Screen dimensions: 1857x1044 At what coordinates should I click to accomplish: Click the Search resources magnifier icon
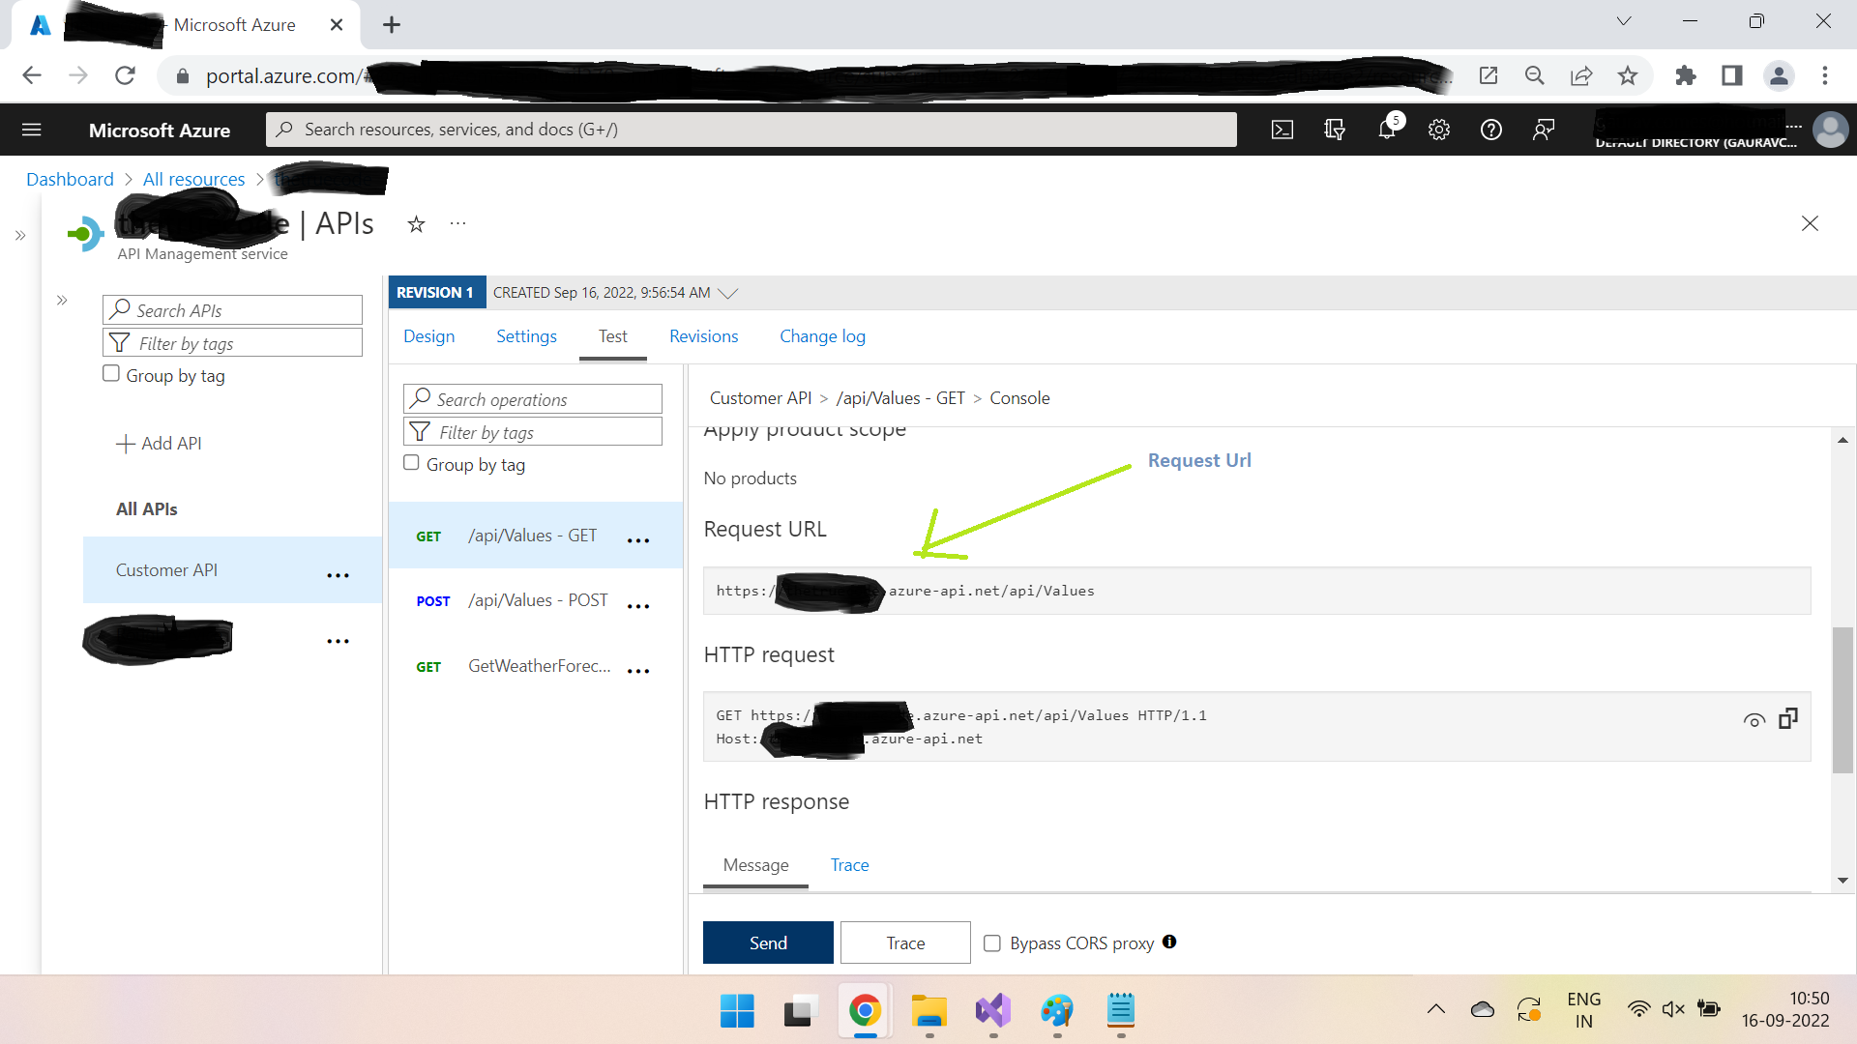(287, 129)
